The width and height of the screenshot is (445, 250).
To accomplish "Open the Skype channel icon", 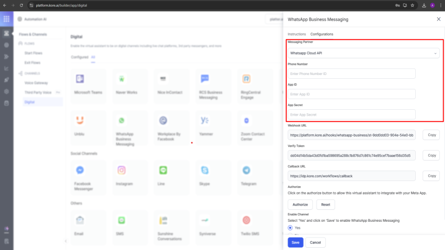I will [x=204, y=170].
